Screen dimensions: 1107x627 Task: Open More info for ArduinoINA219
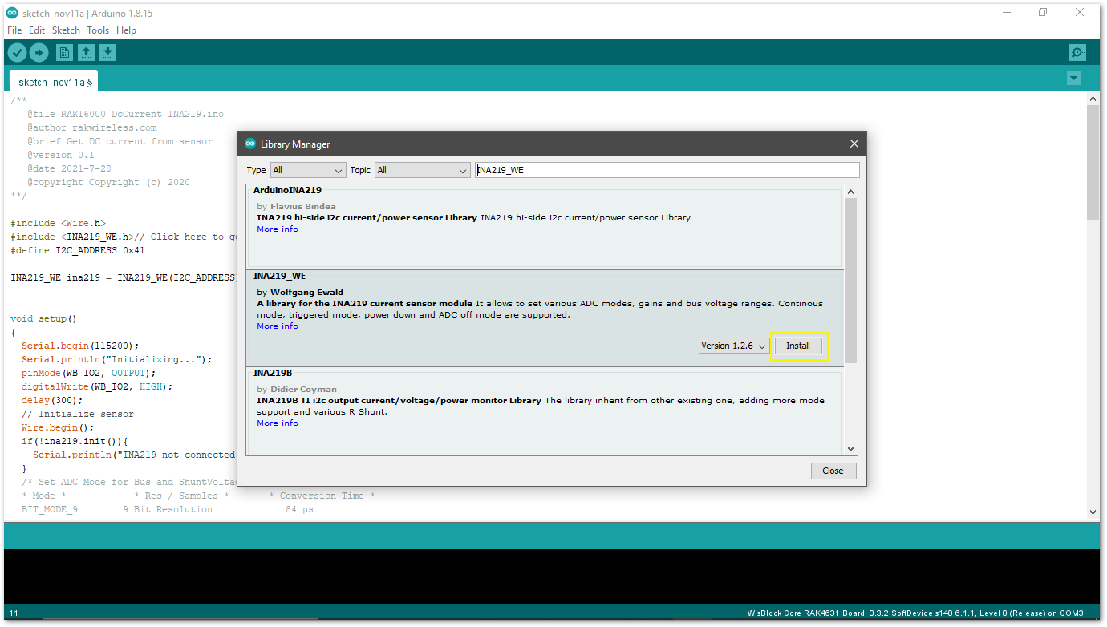(x=278, y=229)
